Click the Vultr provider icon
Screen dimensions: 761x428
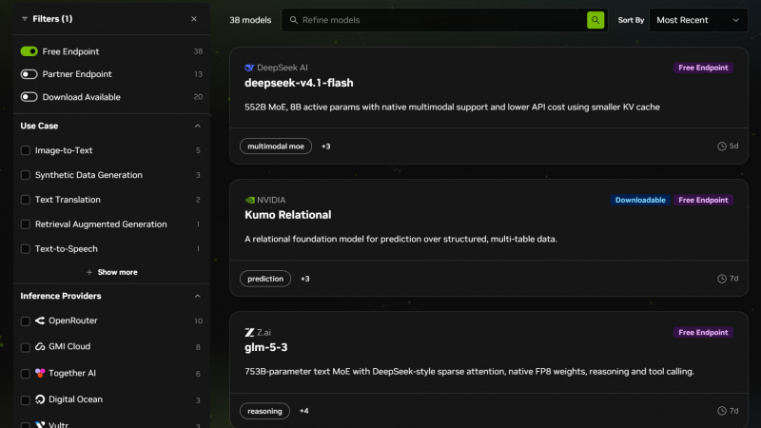click(x=40, y=424)
